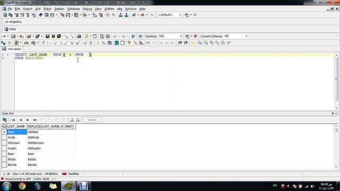Click the LAST_NAME column header

pos(16,126)
